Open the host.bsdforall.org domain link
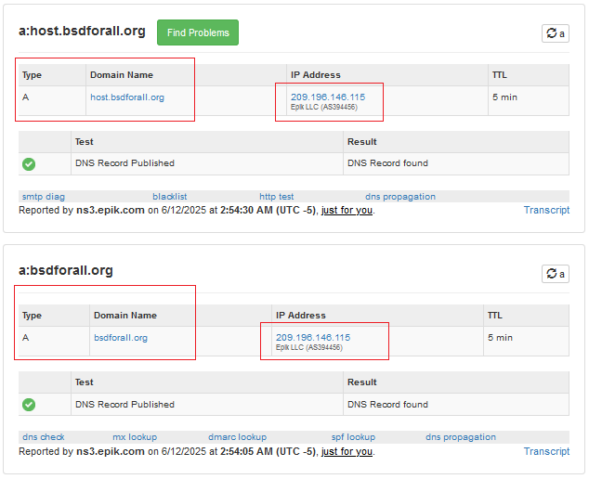Image resolution: width=589 pixels, height=479 pixels. [127, 97]
